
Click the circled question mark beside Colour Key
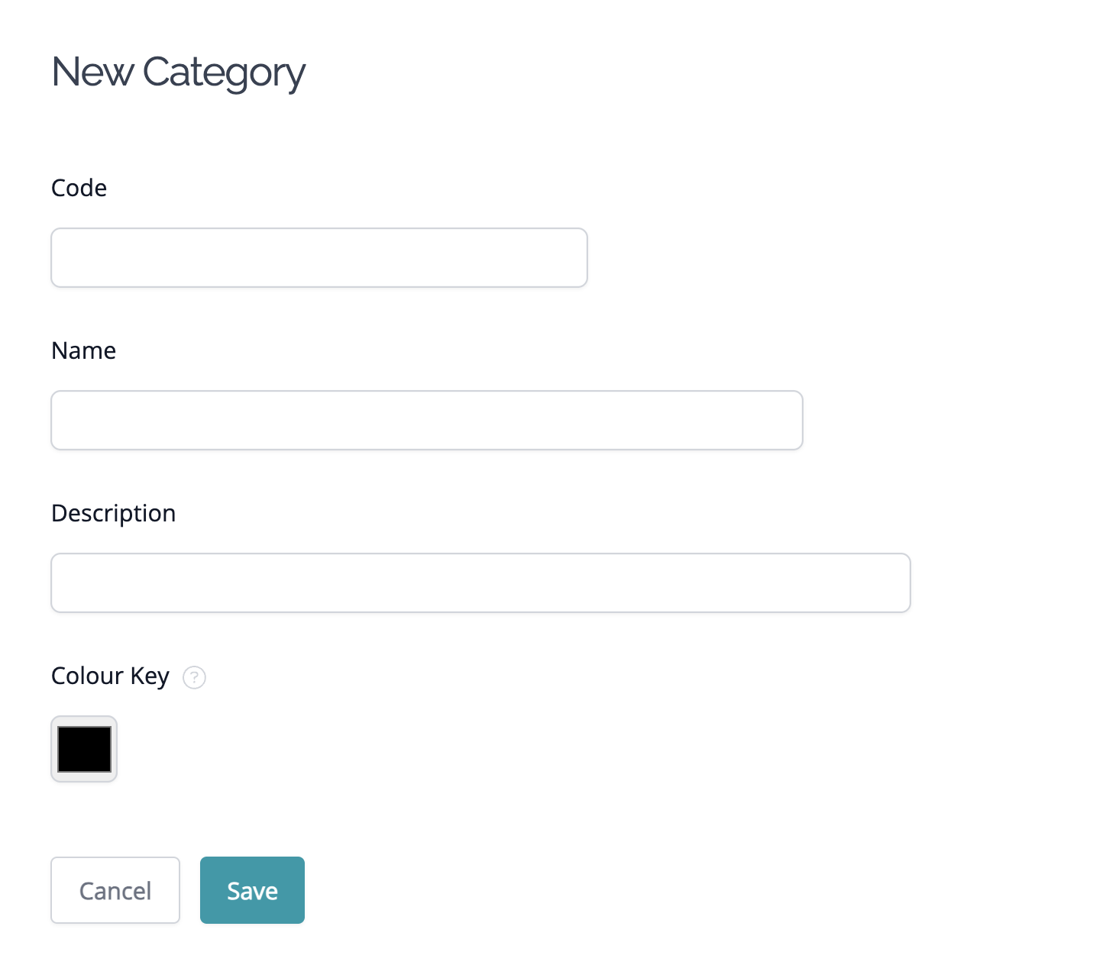pyautogui.click(x=194, y=677)
